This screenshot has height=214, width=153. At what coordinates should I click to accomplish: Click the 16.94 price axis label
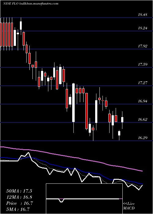click(143, 101)
